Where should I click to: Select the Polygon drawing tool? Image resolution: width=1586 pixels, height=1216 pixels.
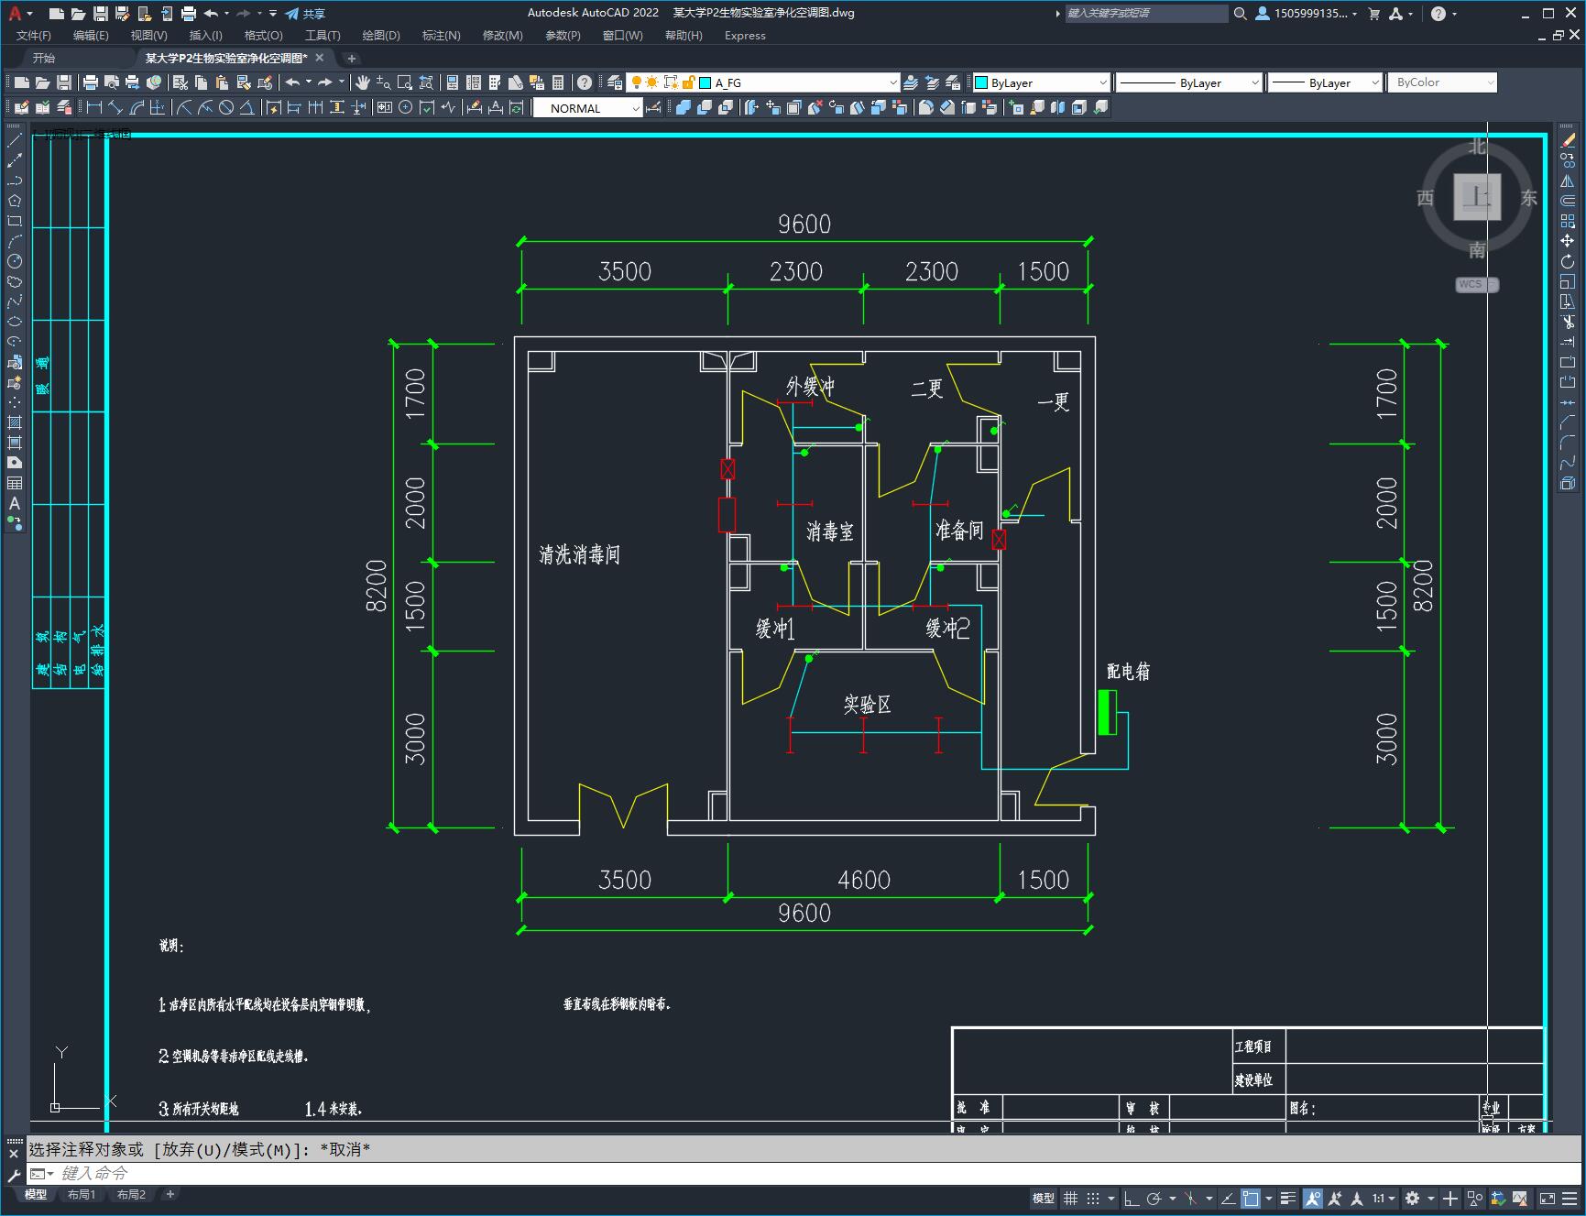click(x=15, y=201)
